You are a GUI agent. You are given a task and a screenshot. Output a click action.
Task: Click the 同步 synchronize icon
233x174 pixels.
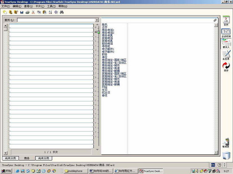226,67
